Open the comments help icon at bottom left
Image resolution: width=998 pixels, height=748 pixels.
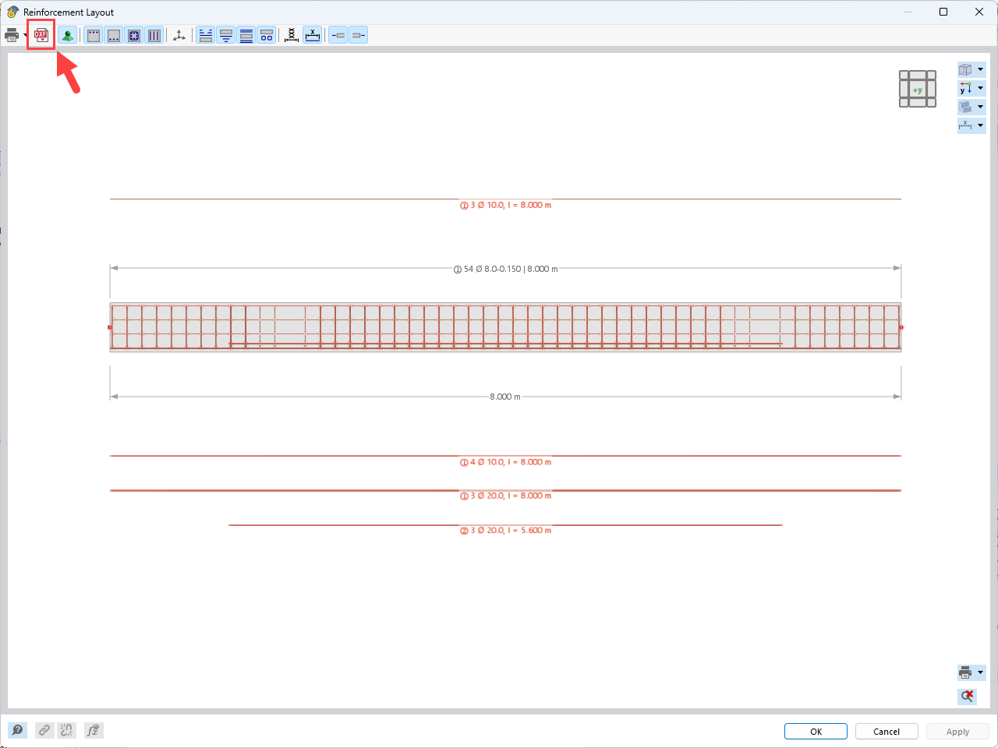[17, 730]
